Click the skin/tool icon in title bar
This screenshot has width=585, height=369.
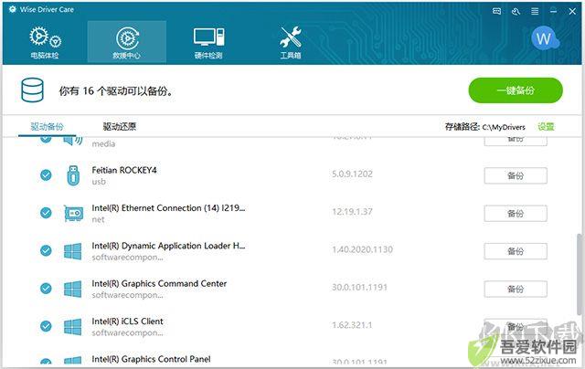(x=516, y=11)
